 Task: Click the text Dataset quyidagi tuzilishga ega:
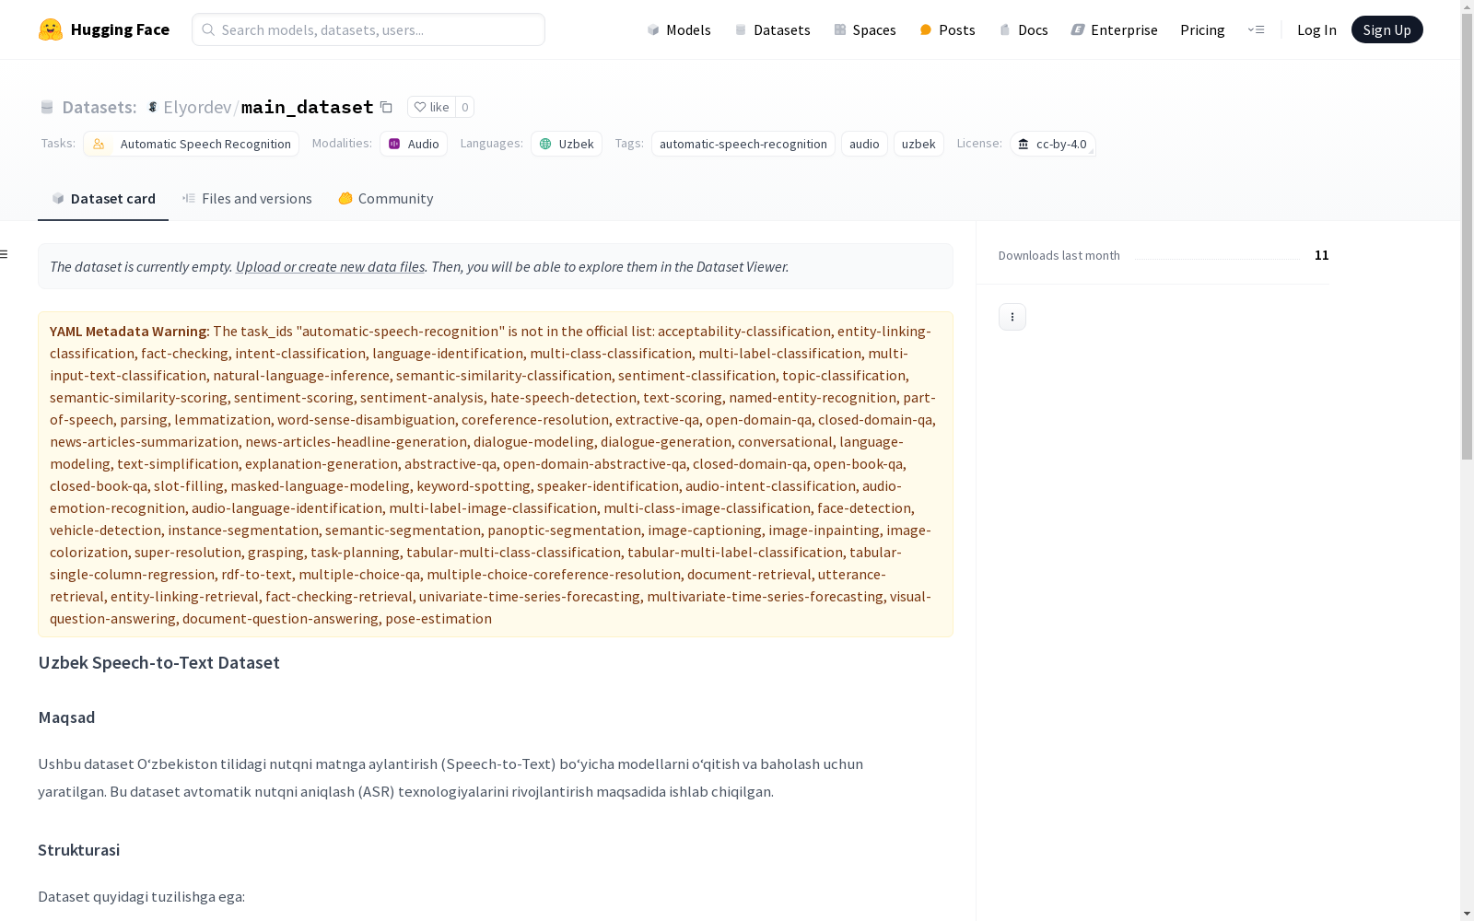(142, 896)
